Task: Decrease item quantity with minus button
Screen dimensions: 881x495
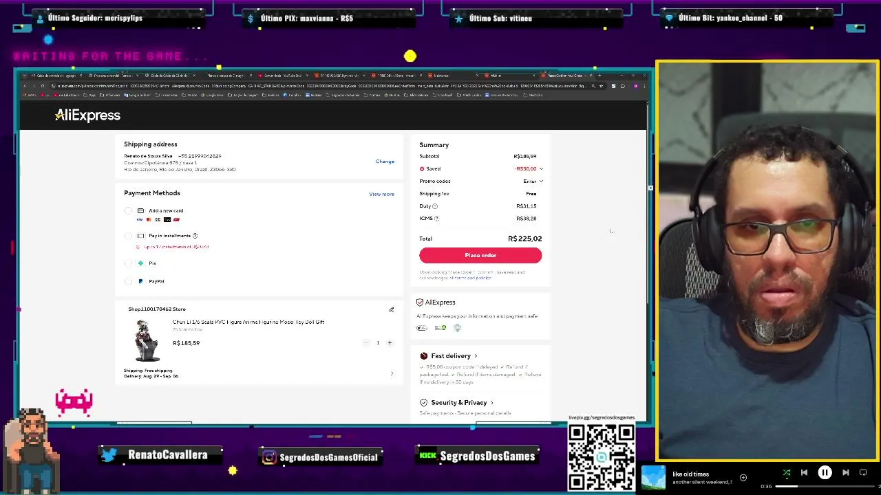Action: 366,342
